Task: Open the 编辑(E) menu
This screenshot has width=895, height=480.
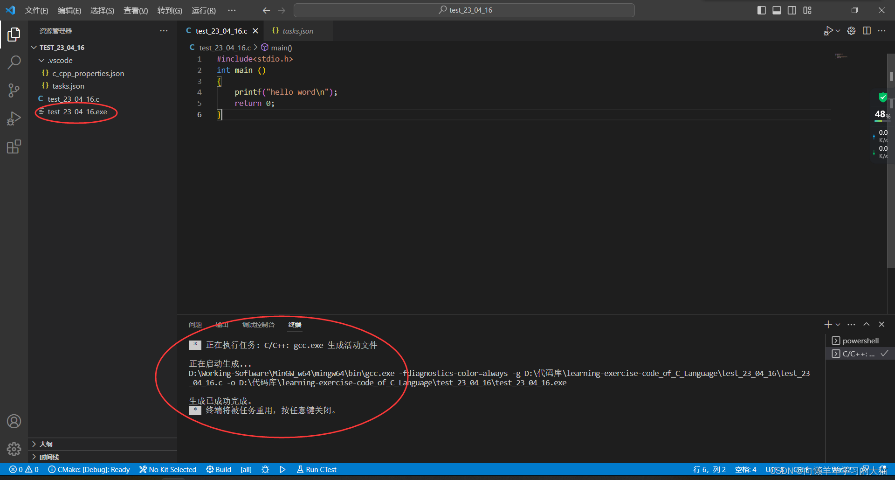Action: coord(69,10)
